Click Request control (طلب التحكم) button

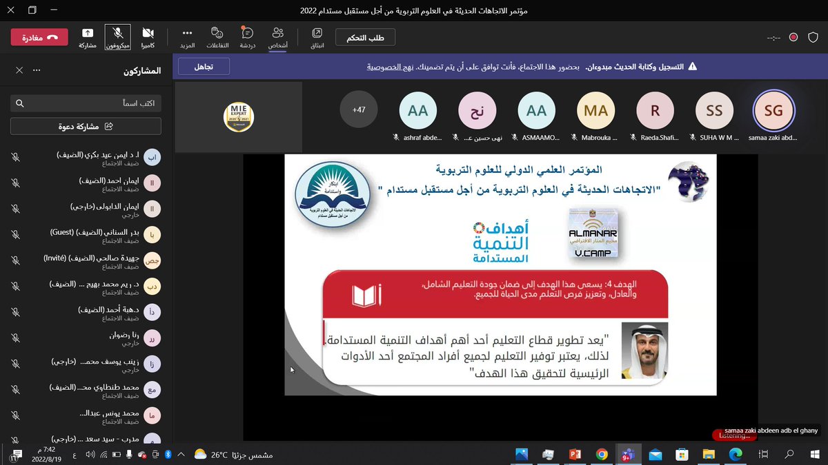point(365,37)
